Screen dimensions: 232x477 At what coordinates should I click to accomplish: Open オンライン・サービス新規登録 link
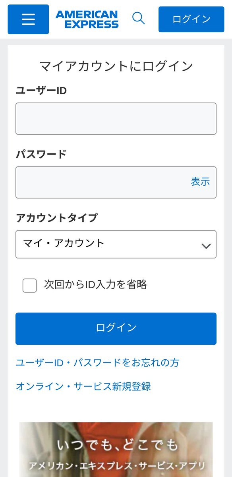[x=83, y=386]
